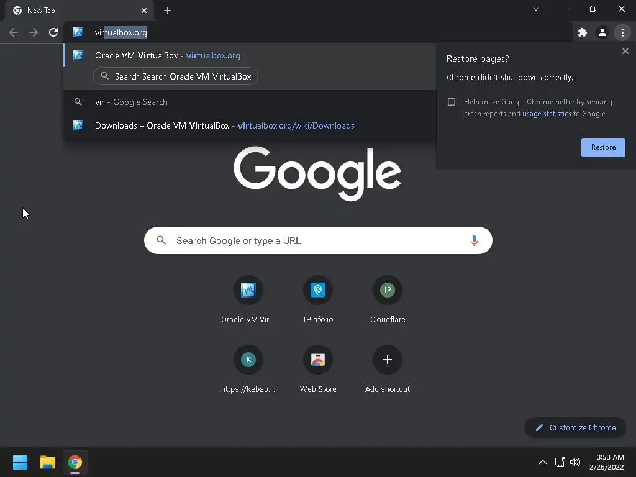Click the Chrome icon in the taskbar
Image resolution: width=636 pixels, height=477 pixels.
[x=75, y=462]
